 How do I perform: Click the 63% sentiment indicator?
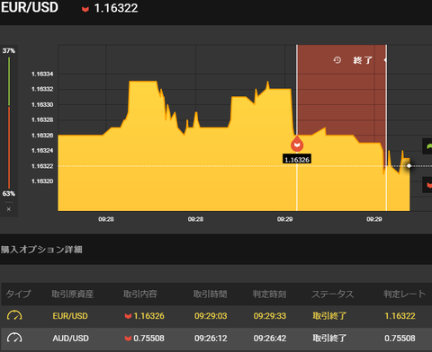(x=9, y=194)
